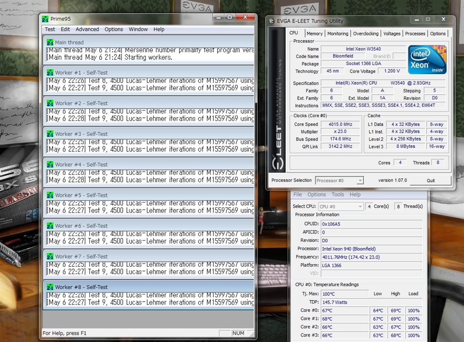Open the File menu in temperature monitor

(297, 194)
